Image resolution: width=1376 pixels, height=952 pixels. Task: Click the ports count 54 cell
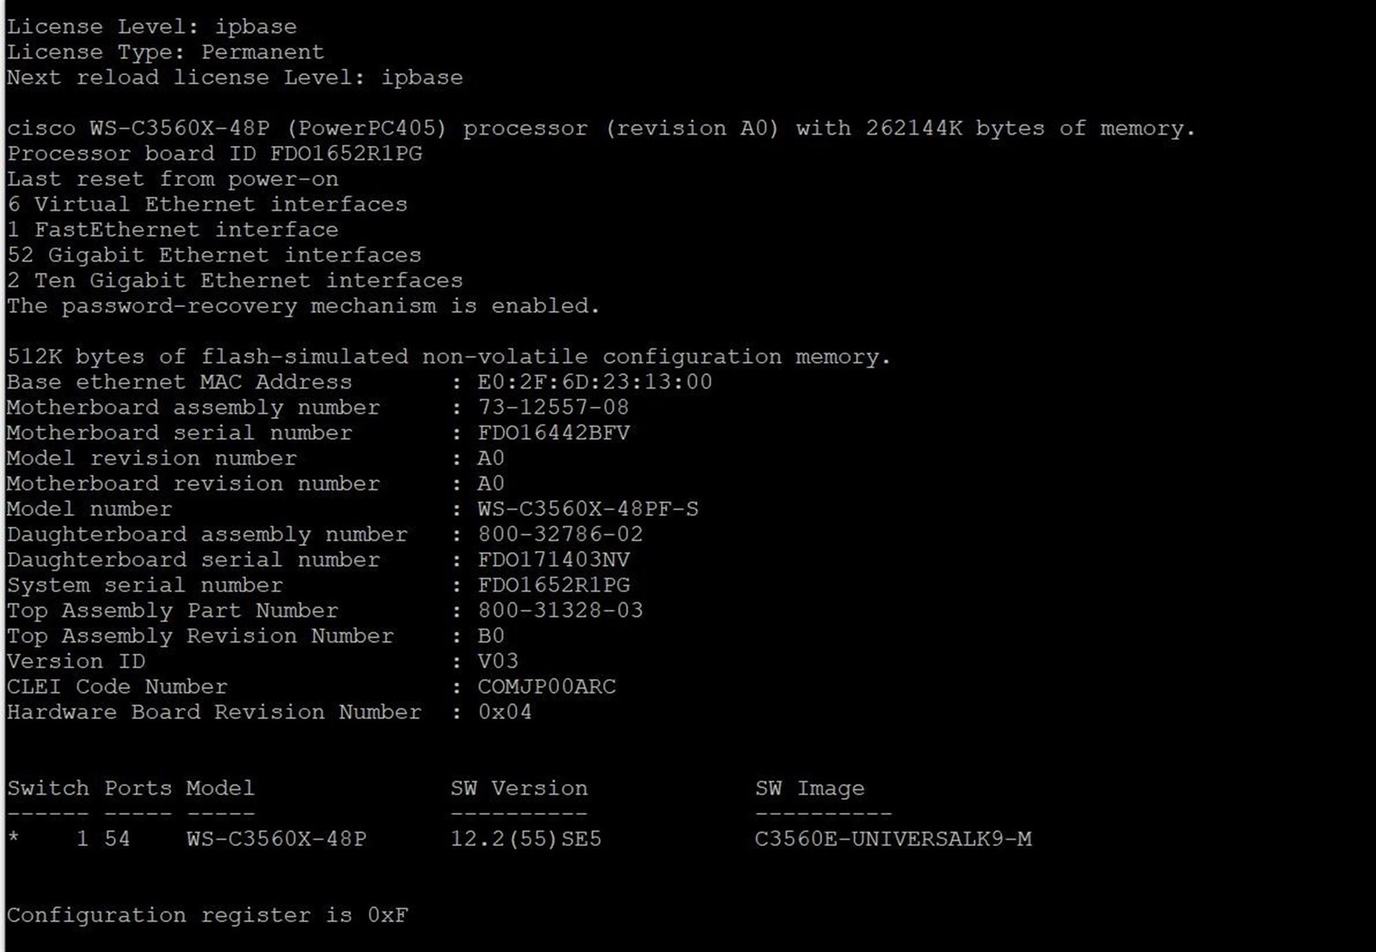coord(118,839)
